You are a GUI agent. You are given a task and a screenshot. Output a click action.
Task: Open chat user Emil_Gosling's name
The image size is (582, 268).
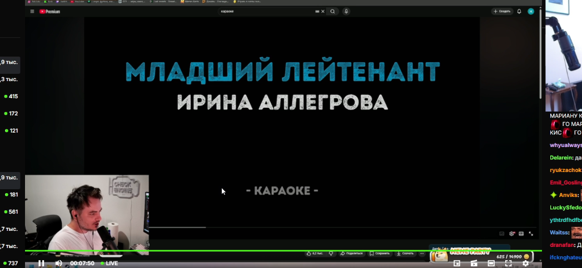pyautogui.click(x=566, y=183)
